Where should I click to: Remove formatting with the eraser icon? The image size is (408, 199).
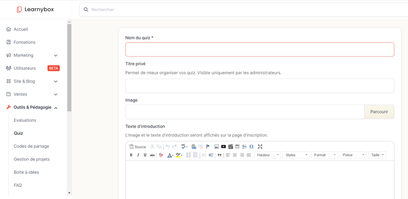[x=161, y=155]
